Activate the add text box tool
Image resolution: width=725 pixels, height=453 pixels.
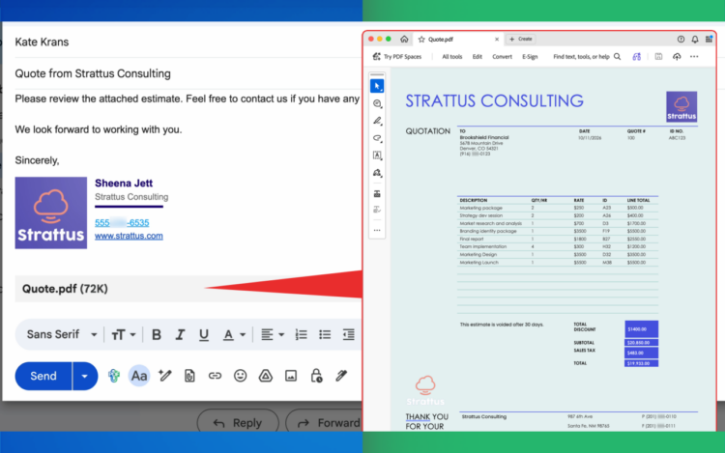pyautogui.click(x=377, y=156)
